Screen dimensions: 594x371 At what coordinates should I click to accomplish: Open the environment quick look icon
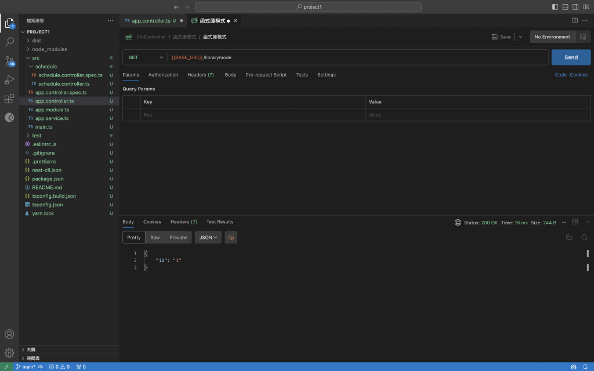coord(583,37)
